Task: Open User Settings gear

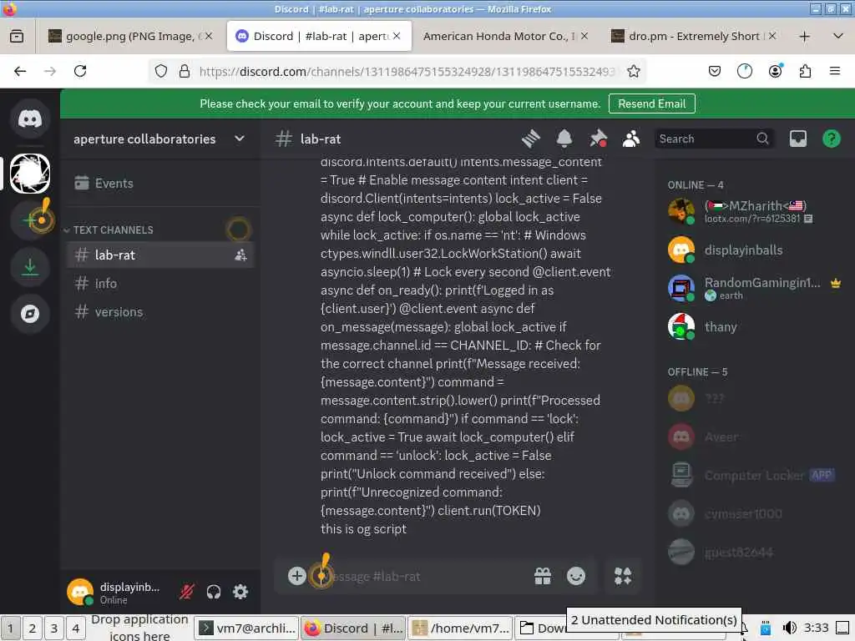Action: coord(240,592)
